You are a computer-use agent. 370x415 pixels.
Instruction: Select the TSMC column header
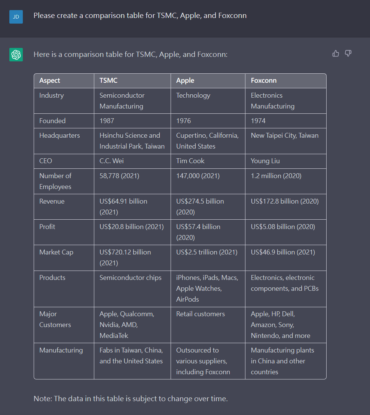[132, 81]
